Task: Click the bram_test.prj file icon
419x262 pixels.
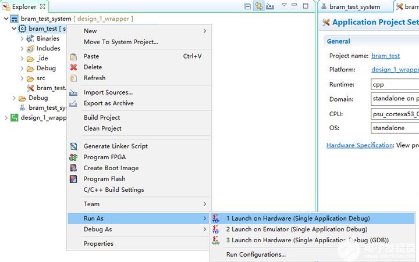Action: tap(30, 88)
